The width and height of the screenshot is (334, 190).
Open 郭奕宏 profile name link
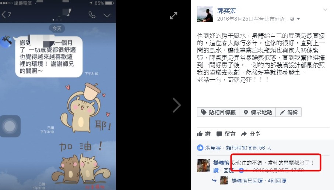[226, 10]
